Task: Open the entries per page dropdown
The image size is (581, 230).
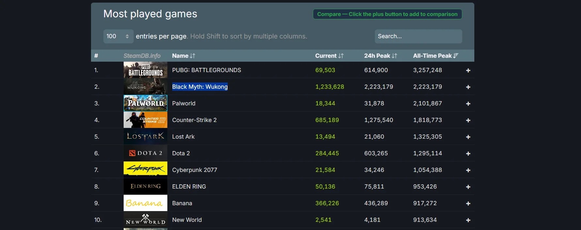Action: [118, 36]
